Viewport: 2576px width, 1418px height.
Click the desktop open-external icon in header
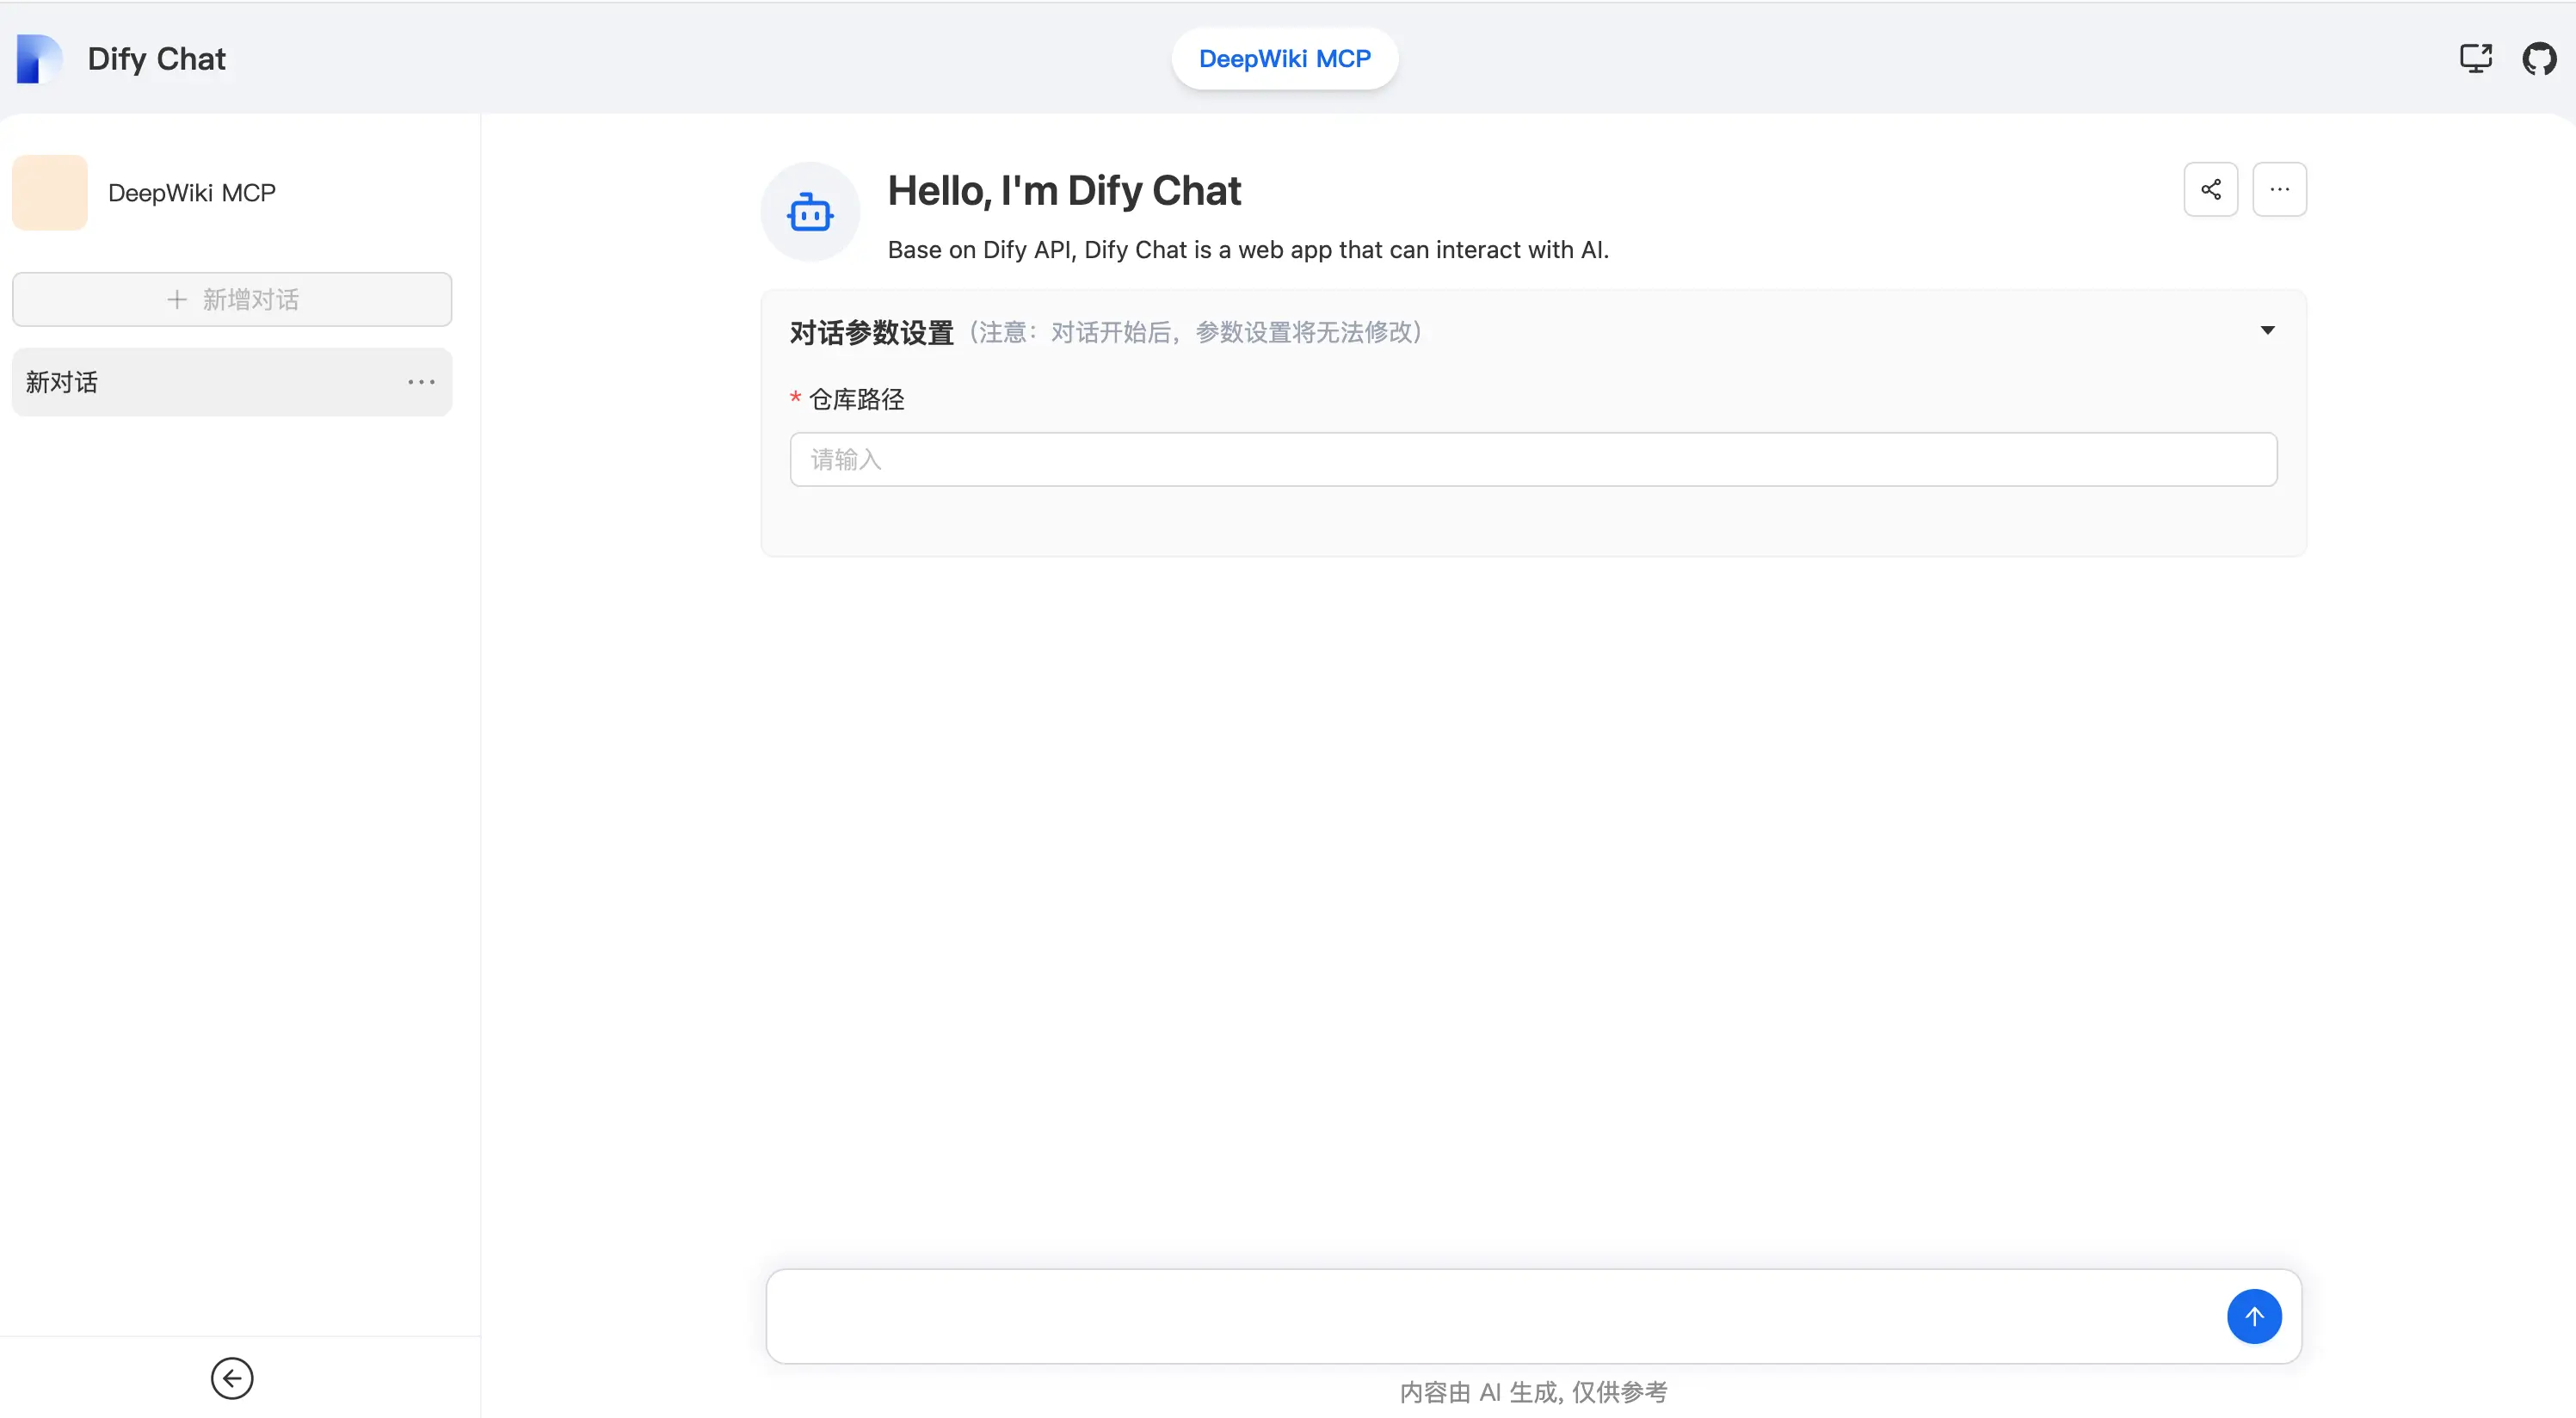point(2476,59)
